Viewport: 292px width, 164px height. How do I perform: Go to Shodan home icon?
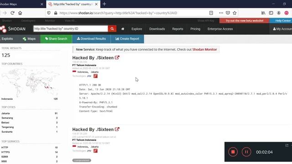pyautogui.click(x=123, y=29)
